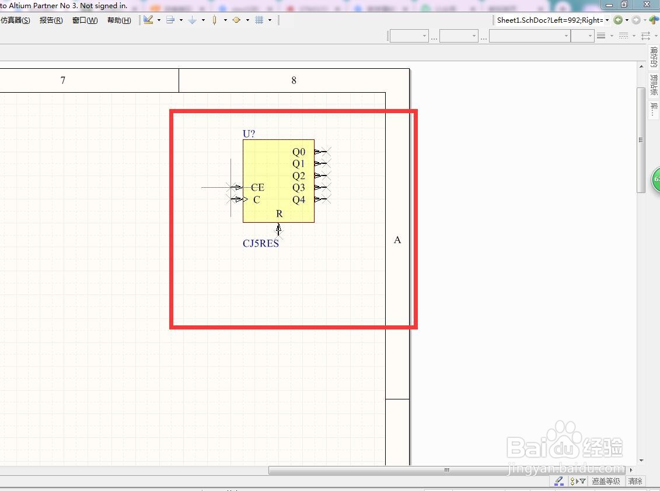Click the digital devices component icon
660x491 pixels.
click(x=214, y=20)
